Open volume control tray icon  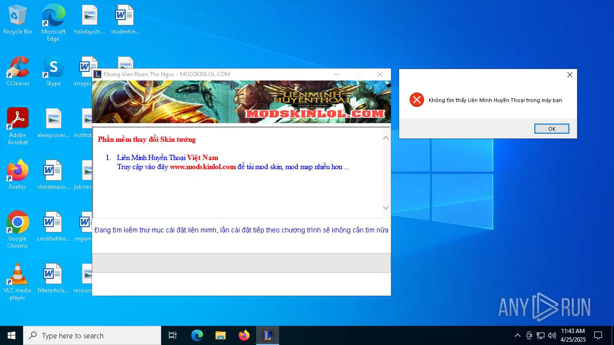tap(552, 335)
